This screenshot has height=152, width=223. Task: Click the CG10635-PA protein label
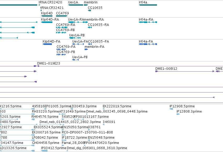(x=99, y=42)
